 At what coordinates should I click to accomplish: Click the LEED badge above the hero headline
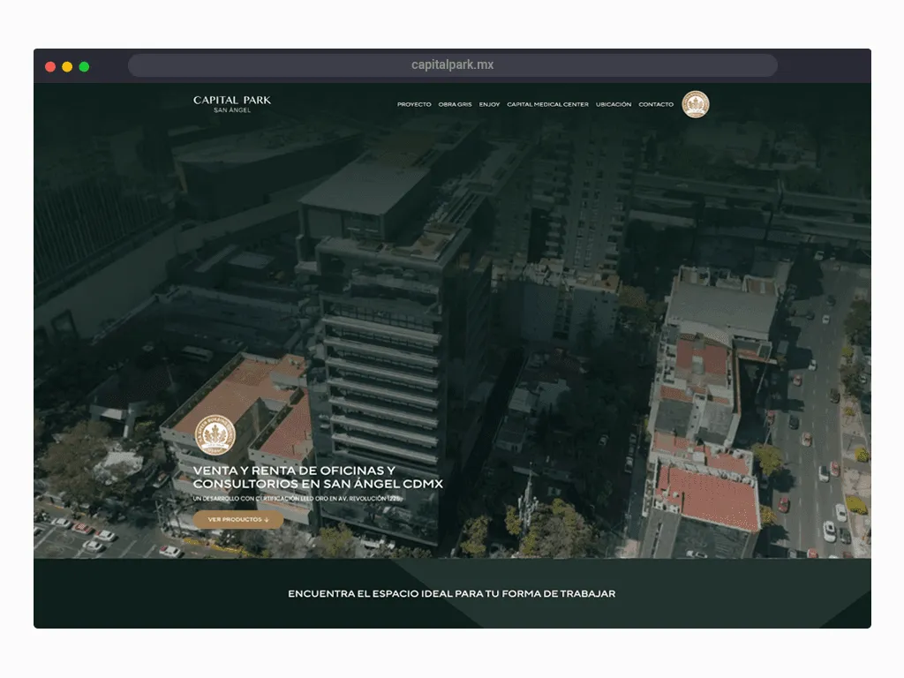pos(215,436)
